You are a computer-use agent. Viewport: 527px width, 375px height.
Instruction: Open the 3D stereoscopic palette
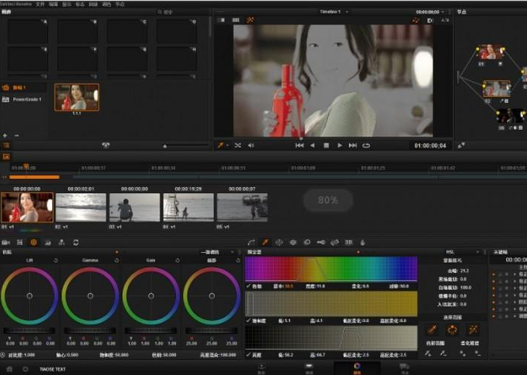coord(347,242)
